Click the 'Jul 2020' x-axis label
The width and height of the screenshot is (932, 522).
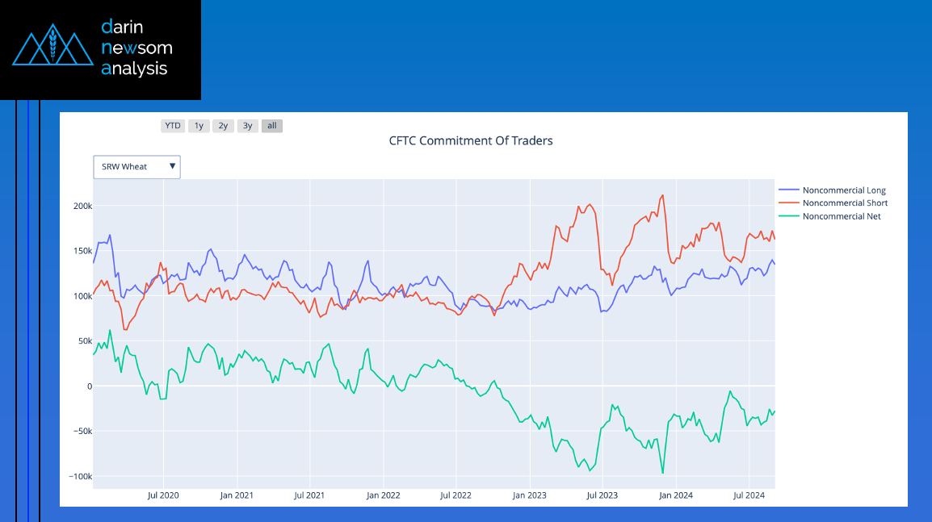pos(163,495)
